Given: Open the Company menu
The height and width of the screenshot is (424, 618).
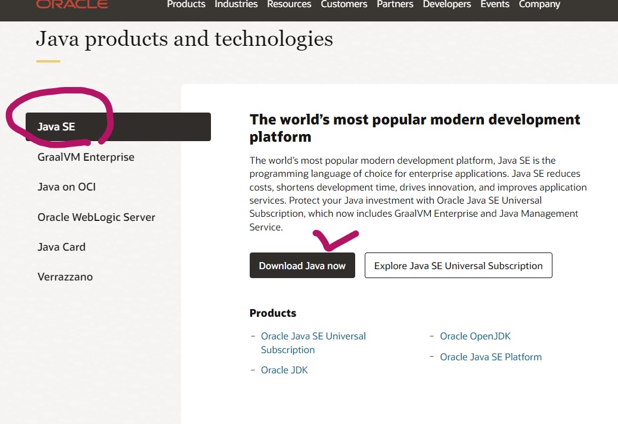Looking at the screenshot, I should point(539,4).
